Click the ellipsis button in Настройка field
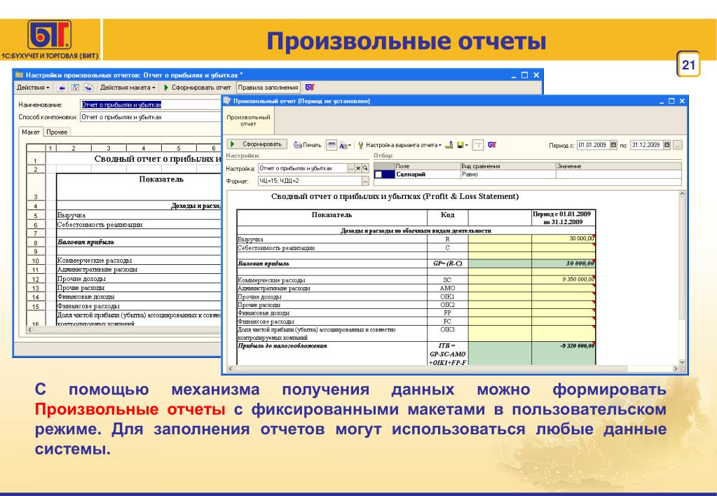 coord(351,168)
